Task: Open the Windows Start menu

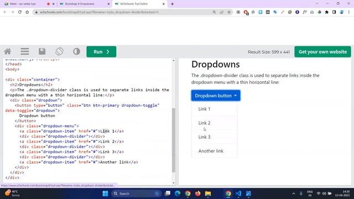Action: coord(105,193)
